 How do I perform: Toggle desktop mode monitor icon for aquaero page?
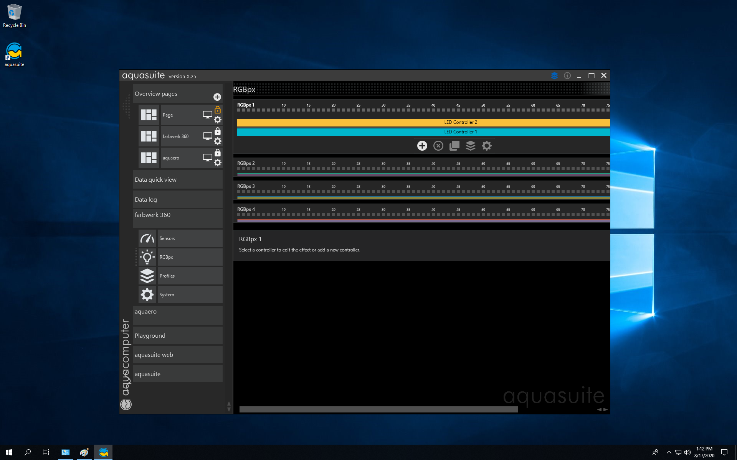(x=207, y=158)
